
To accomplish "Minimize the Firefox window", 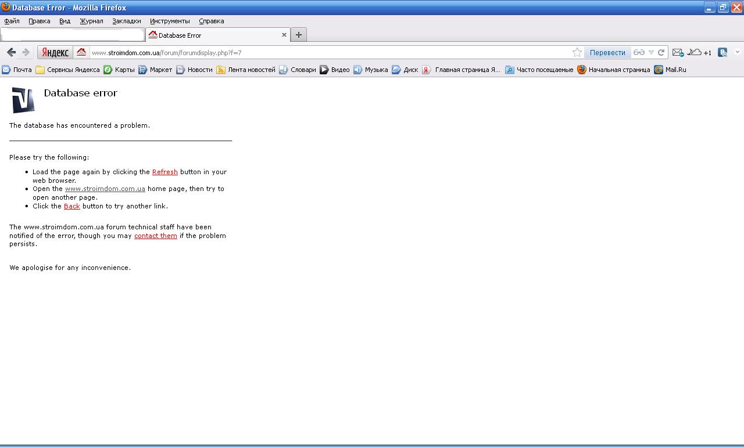I will [x=710, y=8].
